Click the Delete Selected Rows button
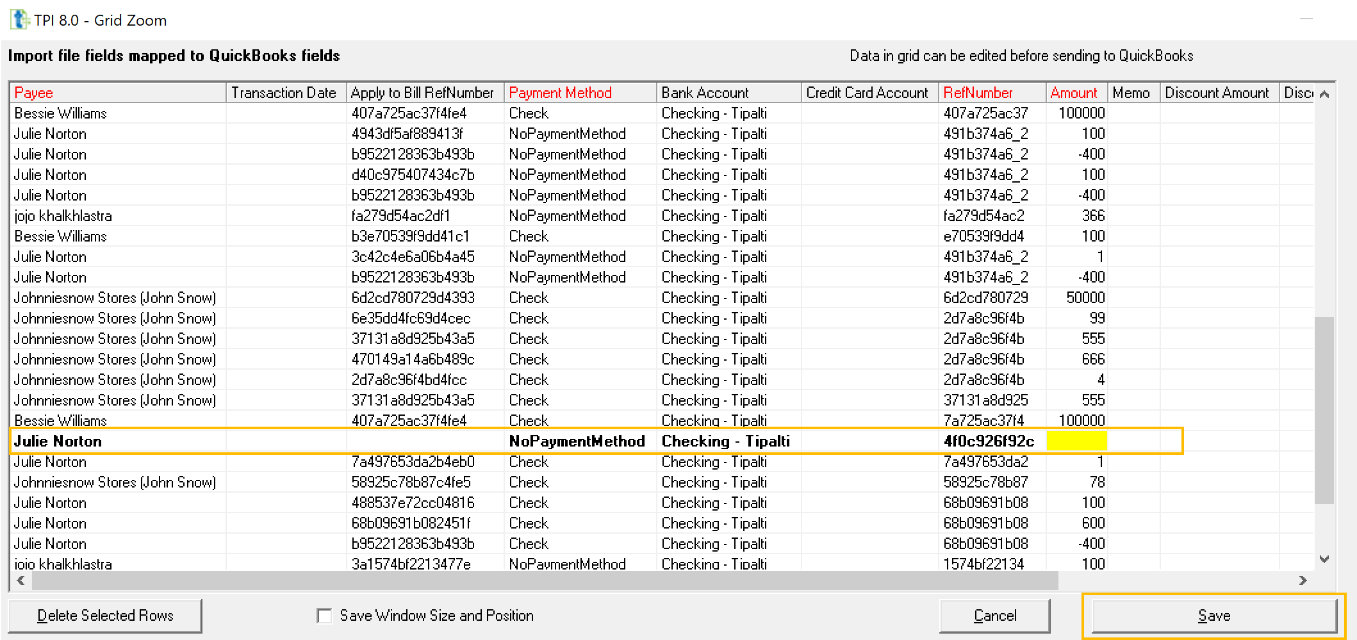This screenshot has height=640, width=1357. [x=106, y=615]
